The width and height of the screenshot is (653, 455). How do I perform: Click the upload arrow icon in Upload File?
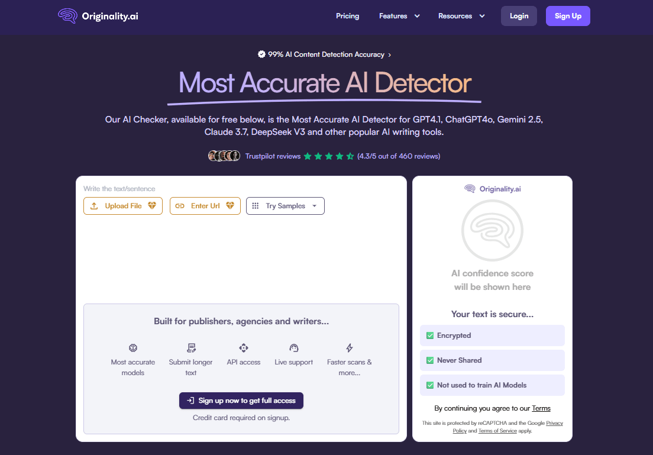pos(94,206)
